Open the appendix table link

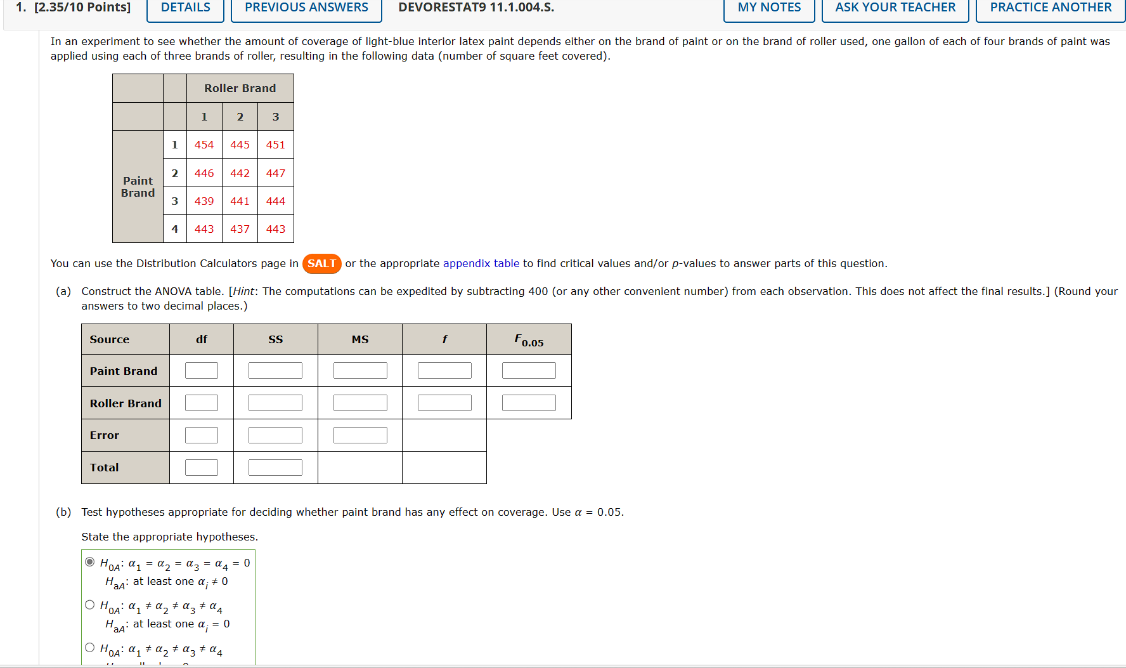(x=481, y=263)
